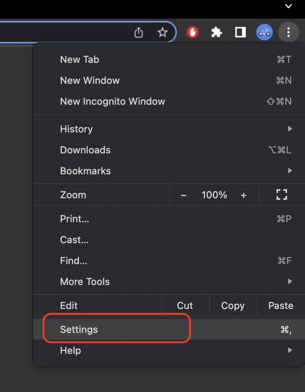The height and width of the screenshot is (392, 305).
Task: Click the Paste button in Edit row
Action: [281, 306]
